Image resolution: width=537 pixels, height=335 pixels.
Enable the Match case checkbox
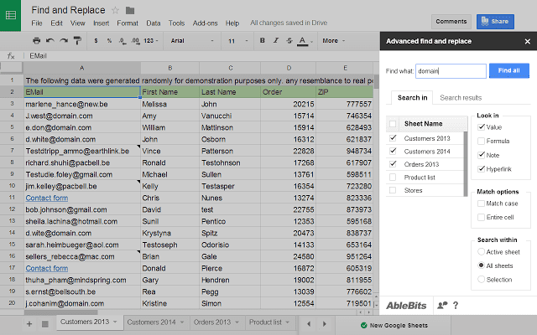click(x=481, y=204)
